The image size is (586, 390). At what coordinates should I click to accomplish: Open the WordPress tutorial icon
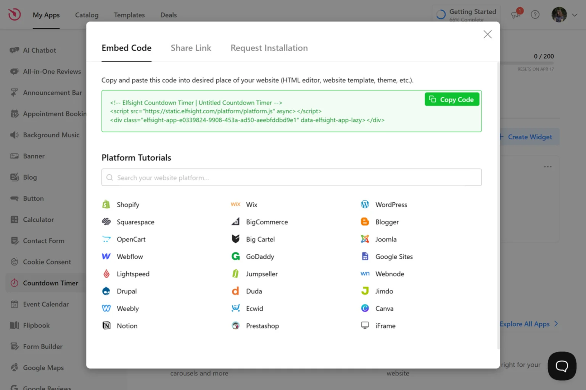[365, 205]
